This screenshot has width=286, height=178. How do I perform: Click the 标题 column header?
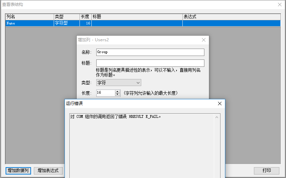pyautogui.click(x=137, y=17)
